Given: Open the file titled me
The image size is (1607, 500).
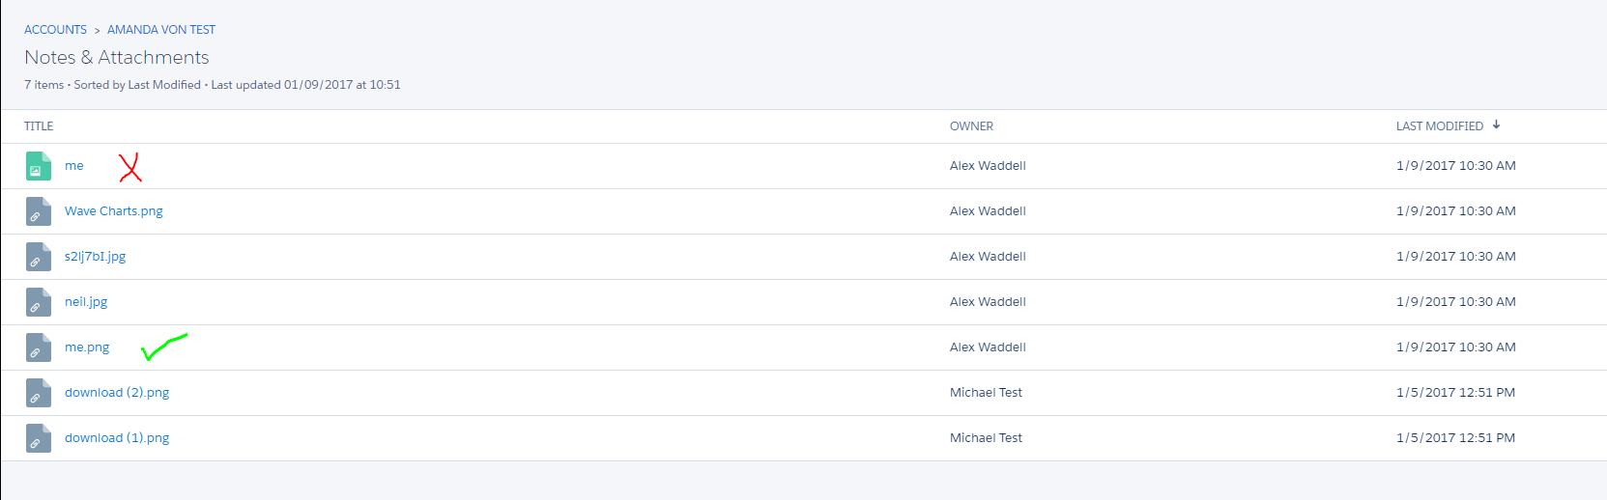Looking at the screenshot, I should pos(74,166).
